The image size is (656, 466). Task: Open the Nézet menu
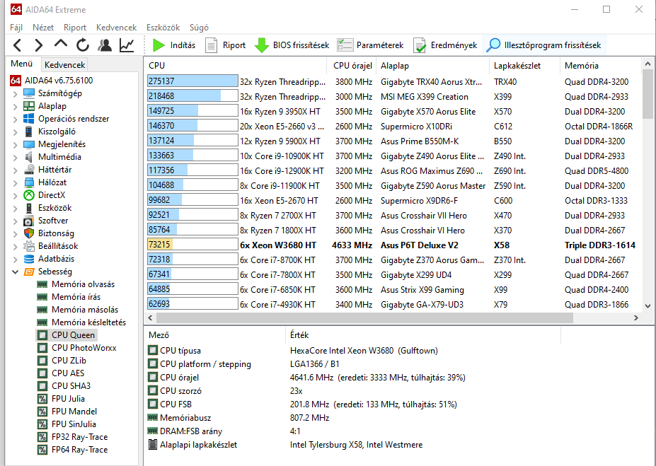click(43, 28)
